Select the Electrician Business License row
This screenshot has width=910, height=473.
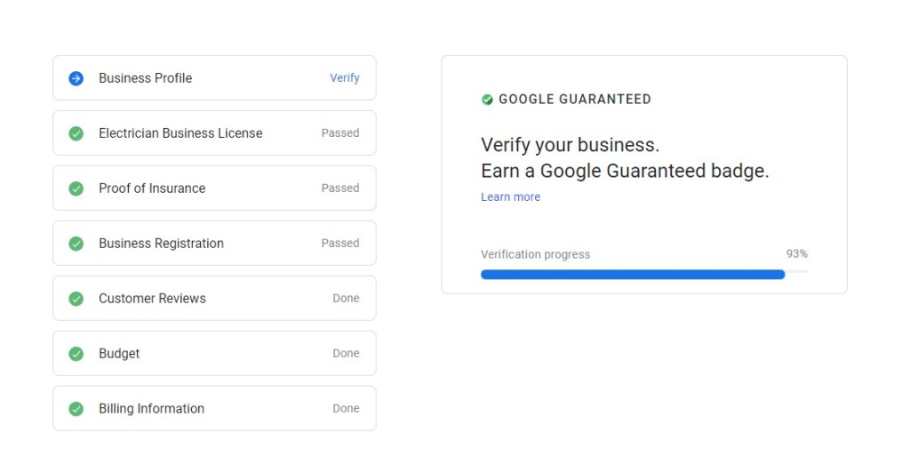point(180,133)
